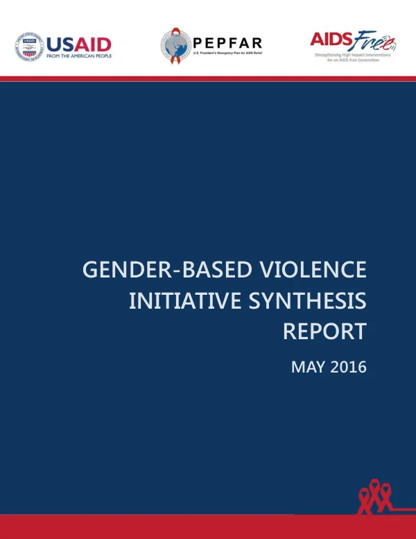Click the 'REPORT' title word
Viewport: 416px width, 539px height.
[x=324, y=332]
